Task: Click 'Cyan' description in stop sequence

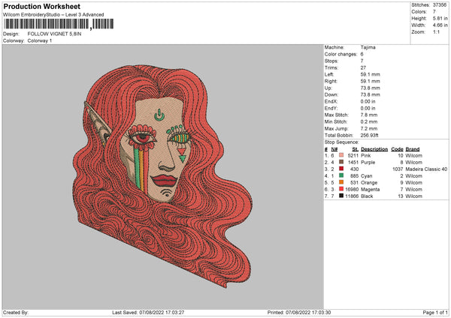Action: point(367,176)
